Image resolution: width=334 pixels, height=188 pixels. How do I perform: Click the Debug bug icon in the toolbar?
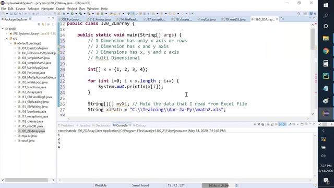click(x=64, y=14)
